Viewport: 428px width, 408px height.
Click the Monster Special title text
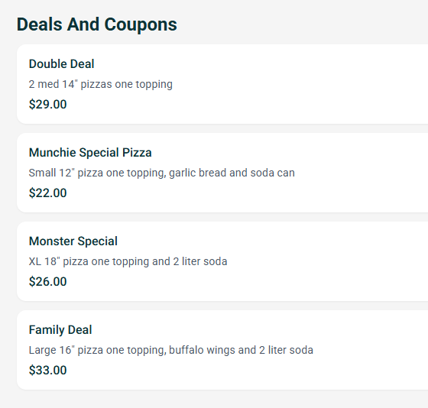73,241
